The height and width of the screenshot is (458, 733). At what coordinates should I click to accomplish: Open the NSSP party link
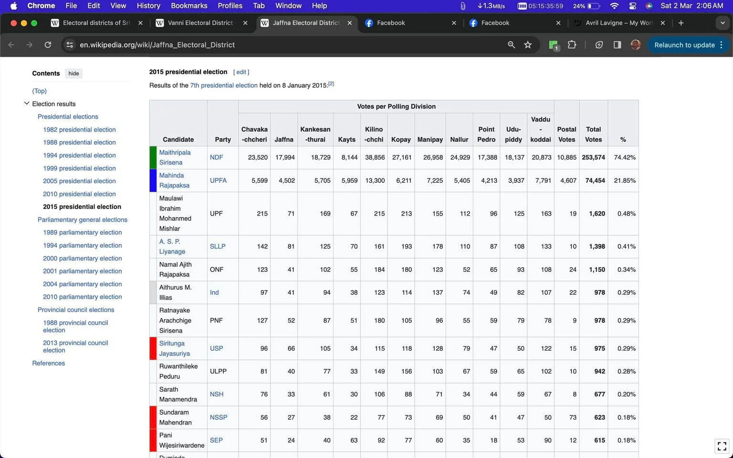pyautogui.click(x=219, y=417)
